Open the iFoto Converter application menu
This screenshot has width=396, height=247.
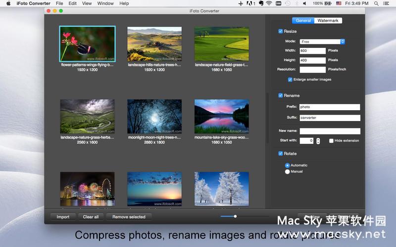point(33,3)
